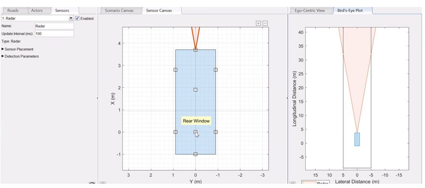Image resolution: width=425 pixels, height=188 pixels.
Task: Switch to the Actors tab
Action: (x=37, y=11)
